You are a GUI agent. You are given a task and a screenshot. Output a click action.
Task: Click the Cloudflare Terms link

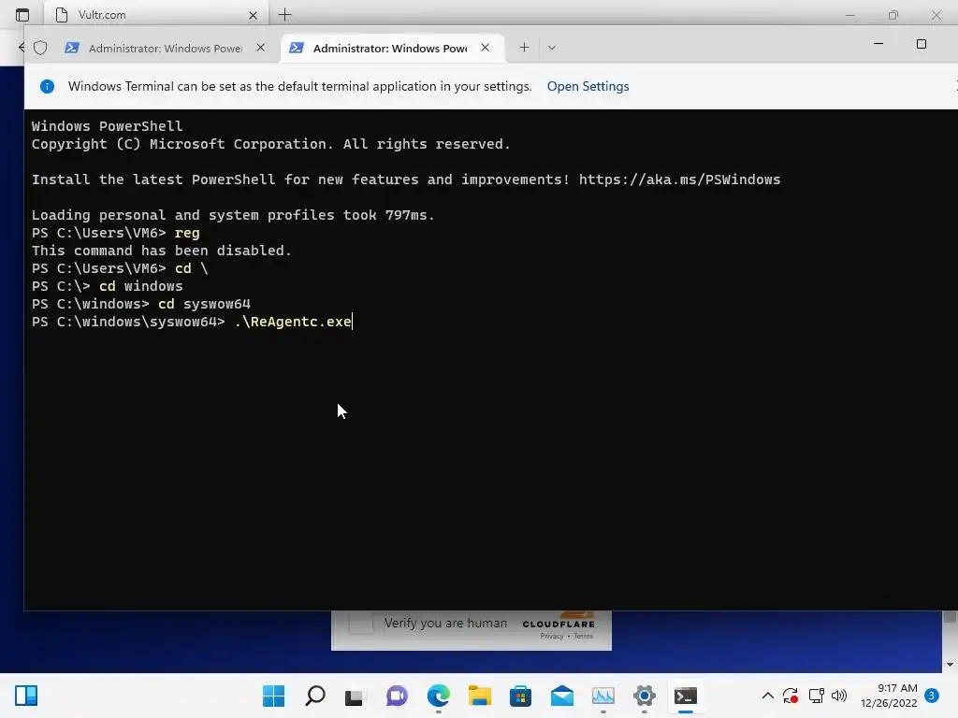584,636
